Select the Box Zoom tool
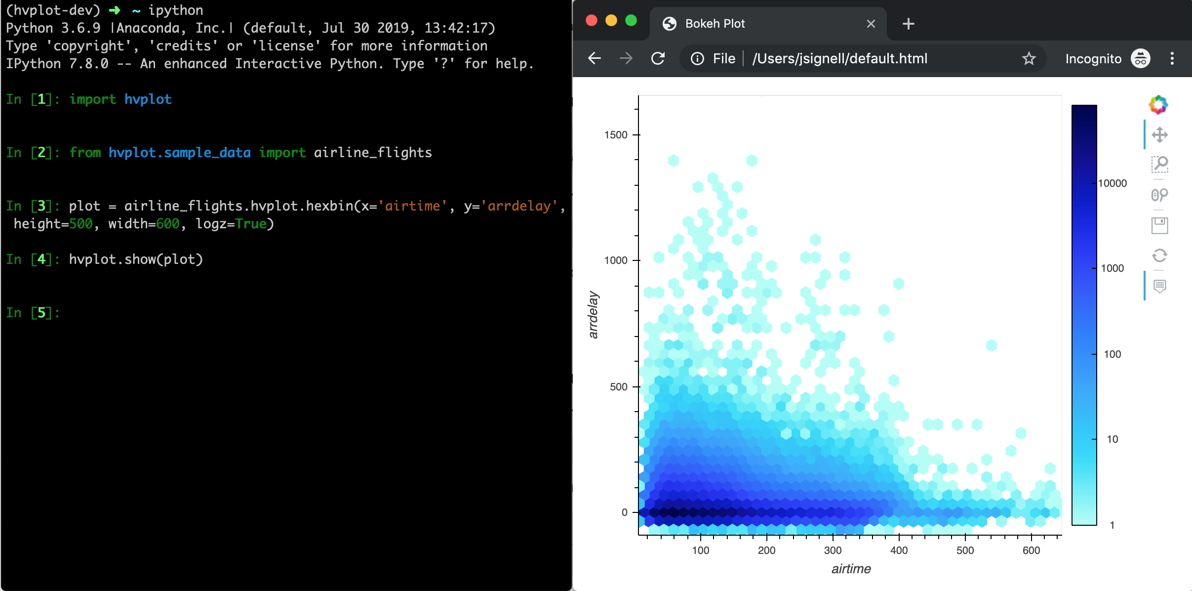Screen dimensions: 1192x591 [x=1159, y=165]
